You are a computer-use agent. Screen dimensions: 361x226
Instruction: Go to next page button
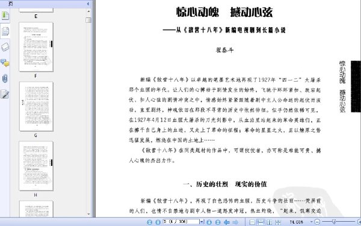209,222
